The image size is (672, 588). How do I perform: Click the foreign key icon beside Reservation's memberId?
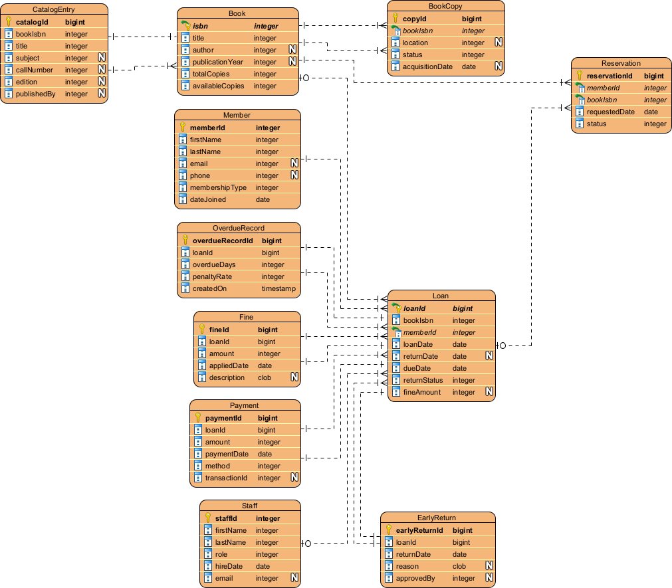[578, 88]
